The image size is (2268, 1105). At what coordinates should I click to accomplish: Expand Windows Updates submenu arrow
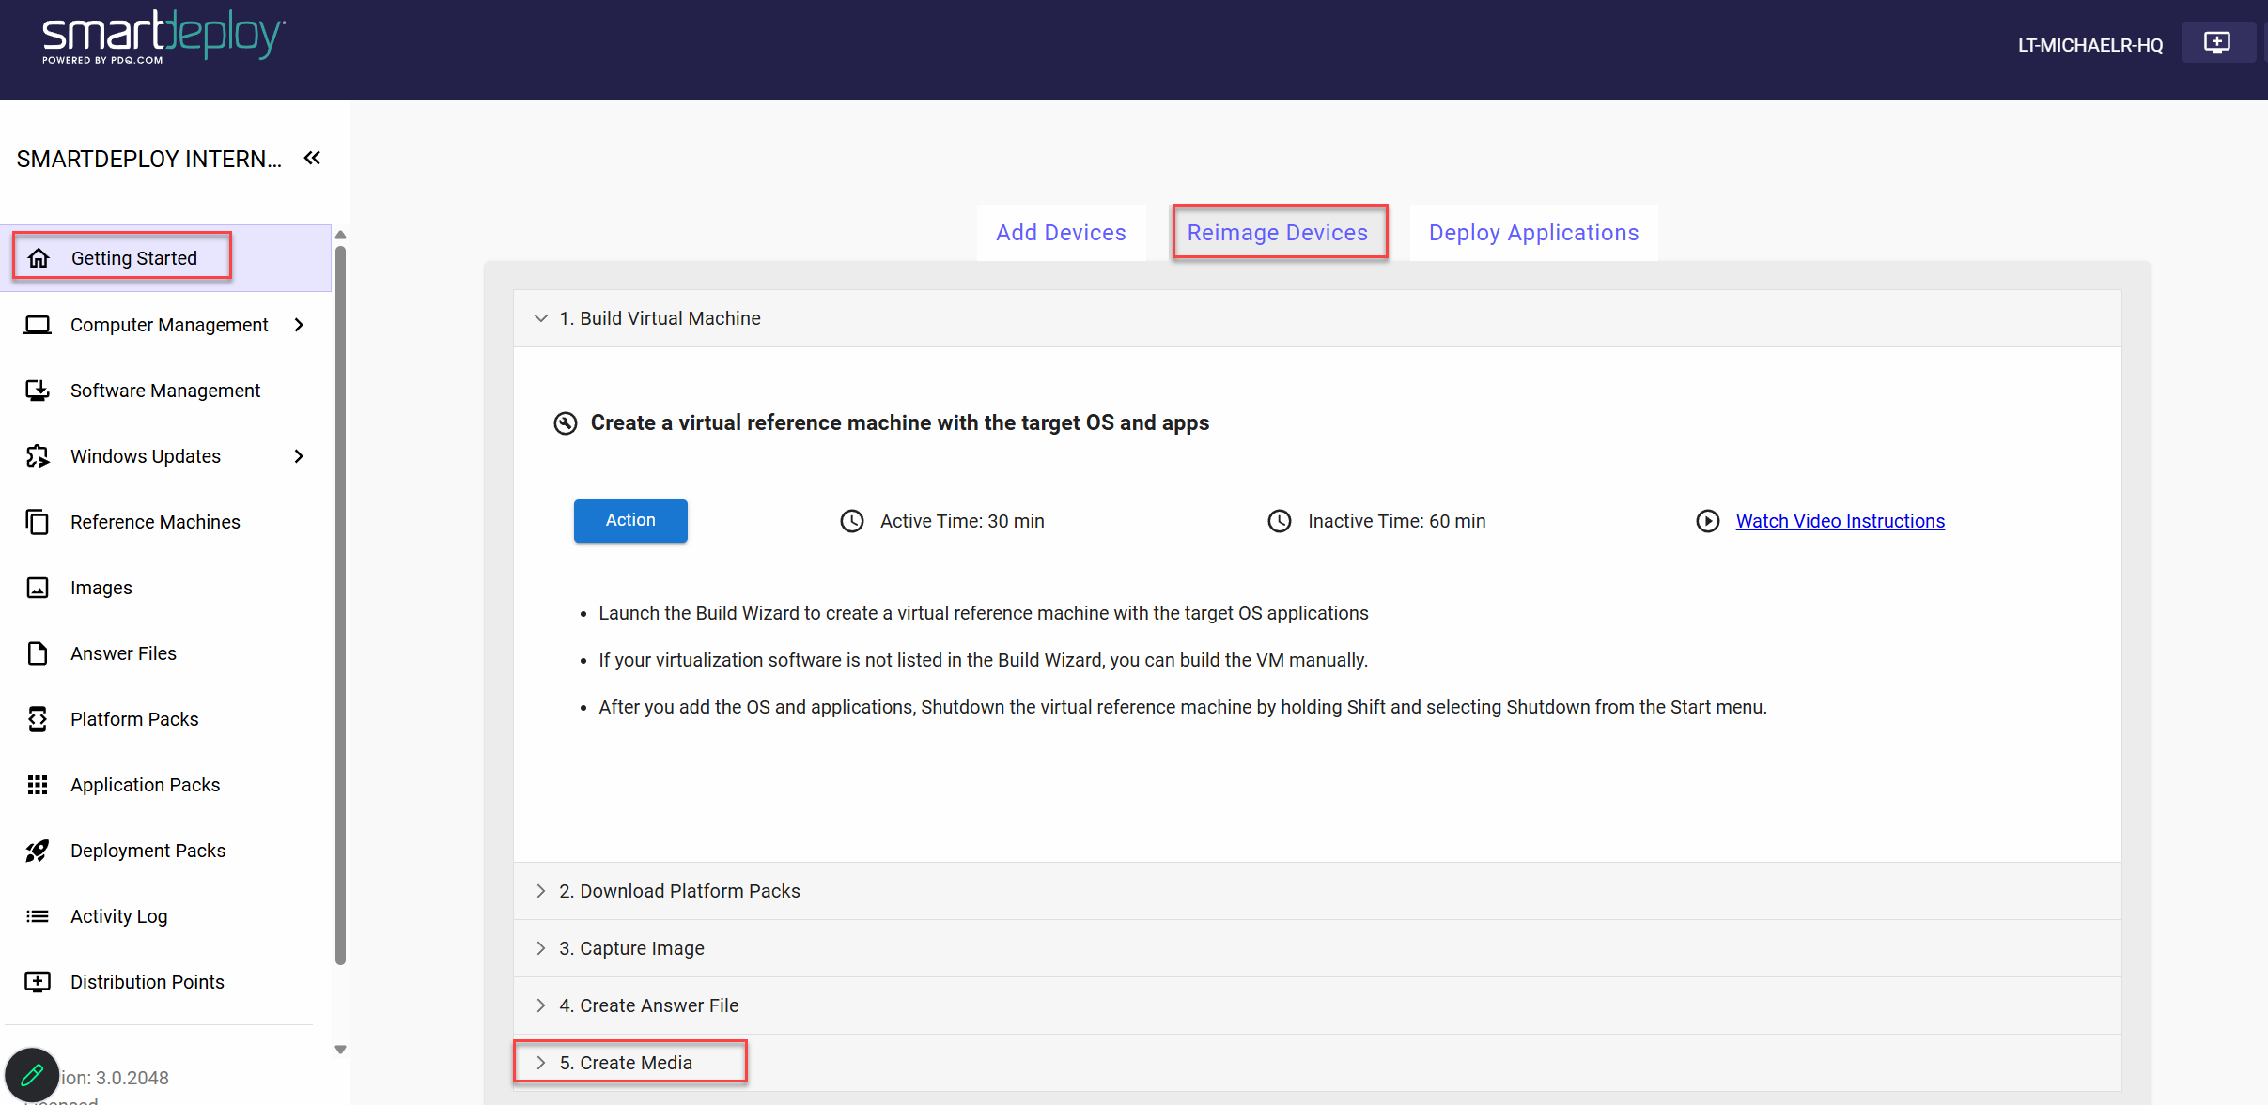[x=299, y=456]
